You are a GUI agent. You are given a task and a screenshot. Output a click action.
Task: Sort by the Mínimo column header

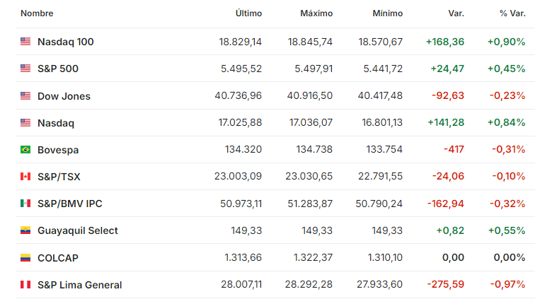388,13
